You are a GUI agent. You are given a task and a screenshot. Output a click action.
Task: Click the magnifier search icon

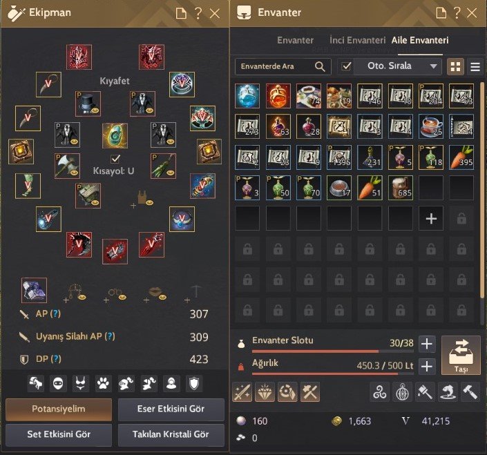(320, 66)
